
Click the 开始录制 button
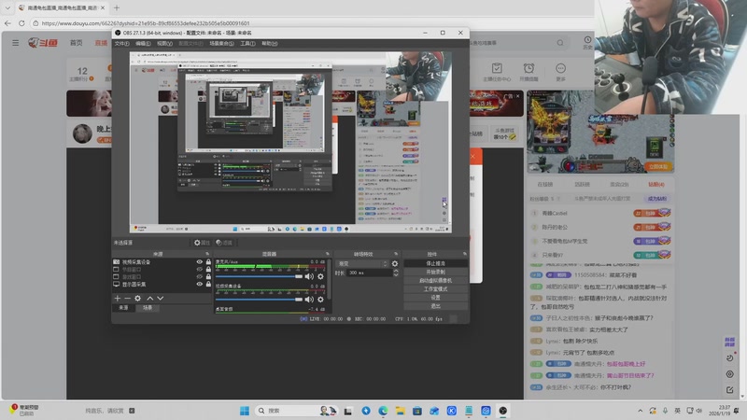[x=435, y=272]
